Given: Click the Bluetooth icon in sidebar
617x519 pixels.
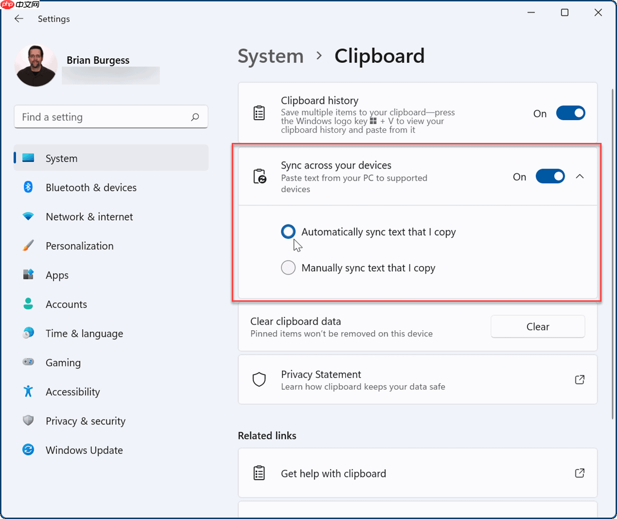Looking at the screenshot, I should click(x=28, y=187).
